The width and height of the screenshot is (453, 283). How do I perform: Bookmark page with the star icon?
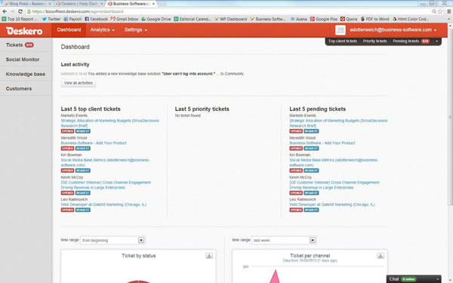tap(440, 11)
